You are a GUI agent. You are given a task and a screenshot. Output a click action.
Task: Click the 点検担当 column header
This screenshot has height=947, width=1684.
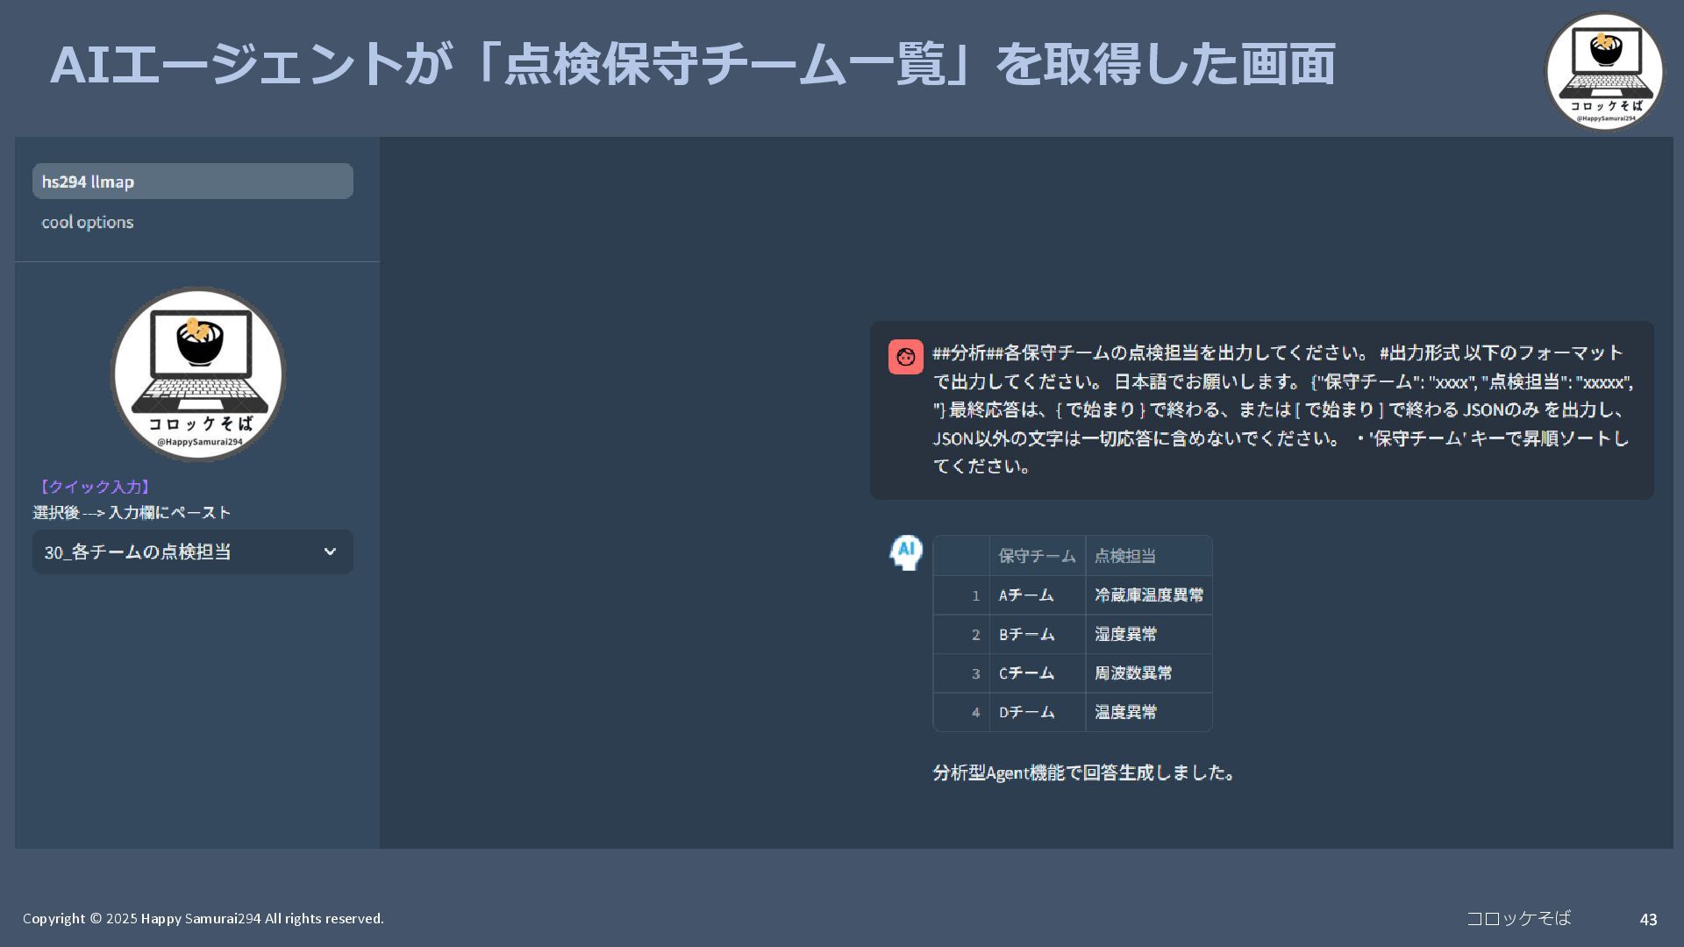point(1125,556)
